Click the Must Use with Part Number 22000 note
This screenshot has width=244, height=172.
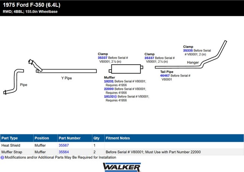click(173, 152)
